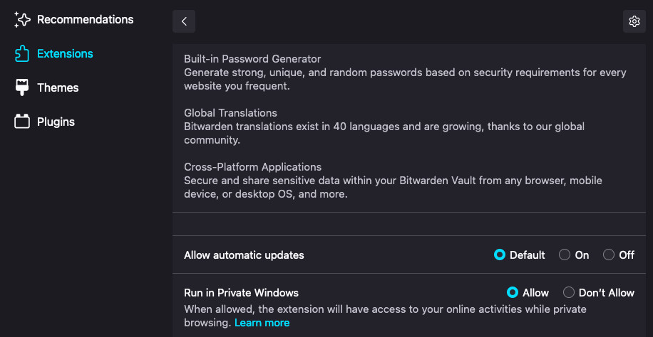The image size is (653, 337).
Task: Turn automatic updates On
Action: pos(565,255)
